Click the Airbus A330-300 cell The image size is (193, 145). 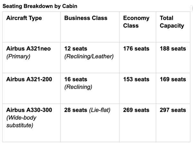[x=32, y=123]
